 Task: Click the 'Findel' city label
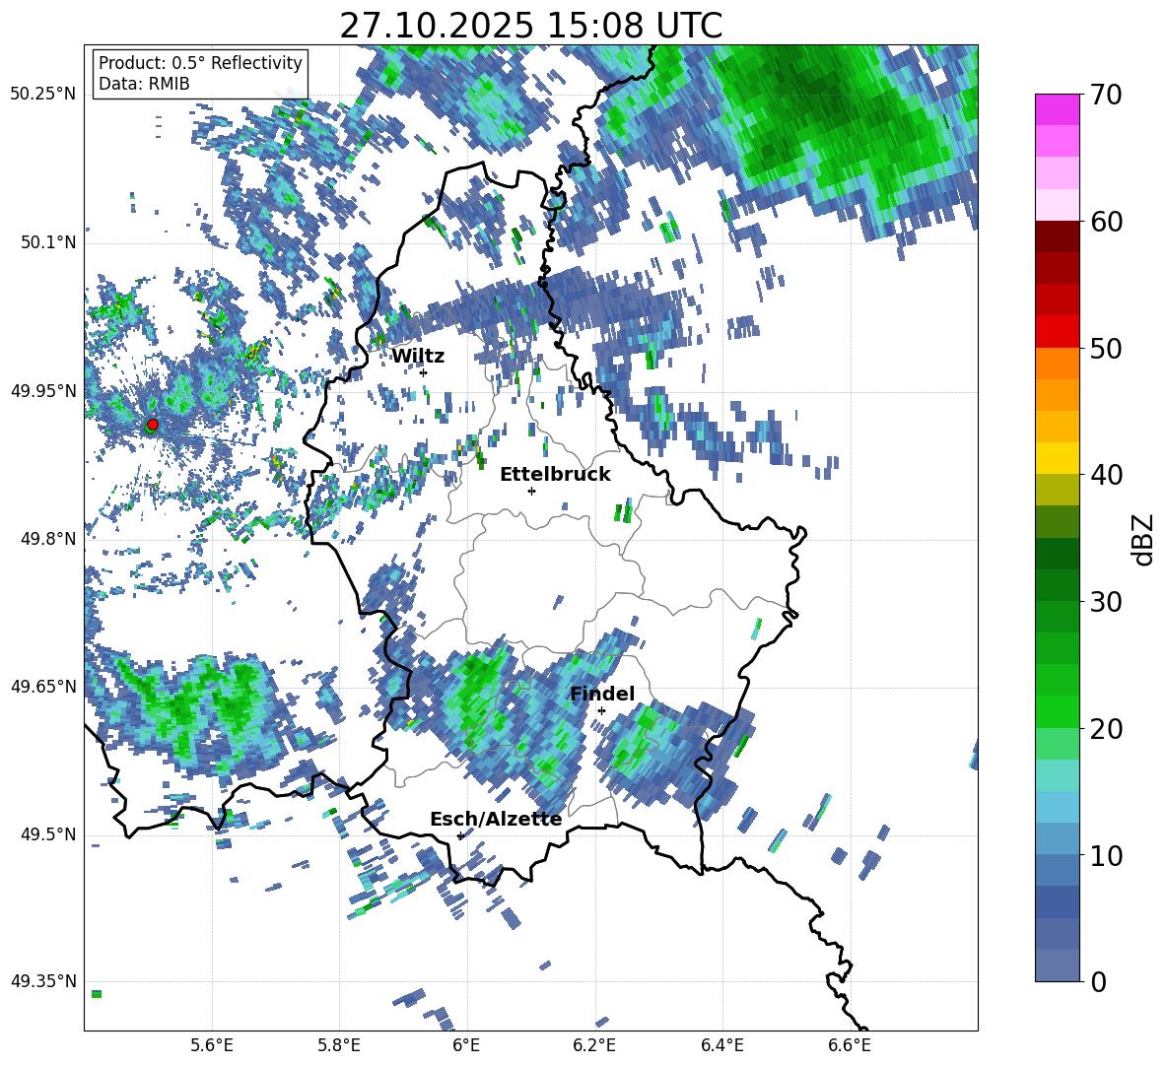602,694
